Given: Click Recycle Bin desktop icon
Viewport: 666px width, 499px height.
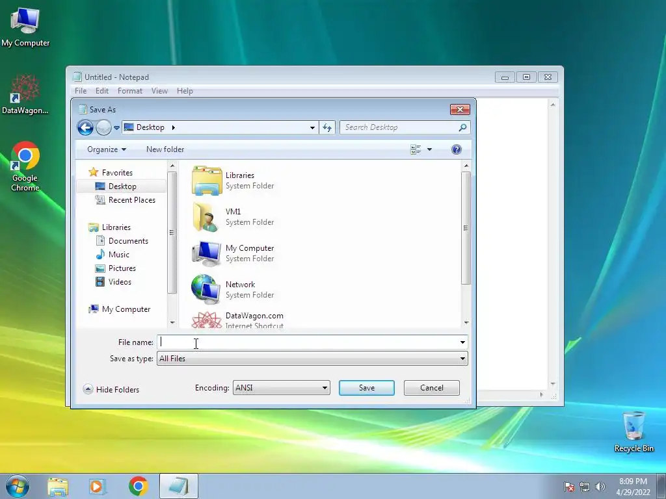Looking at the screenshot, I should coord(633,431).
